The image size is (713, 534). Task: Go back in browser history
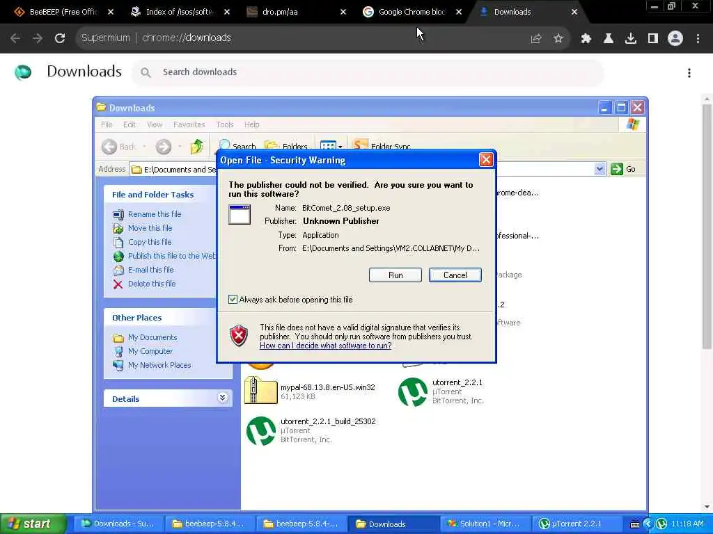click(x=15, y=38)
